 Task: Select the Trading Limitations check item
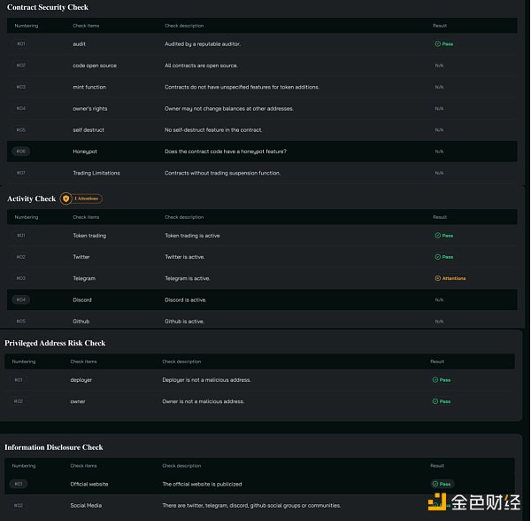point(96,173)
